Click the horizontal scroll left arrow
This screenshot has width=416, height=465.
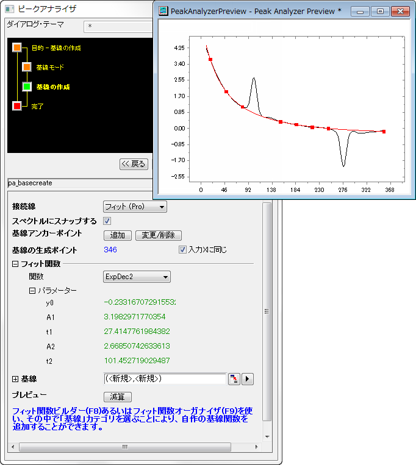pyautogui.click(x=13, y=447)
